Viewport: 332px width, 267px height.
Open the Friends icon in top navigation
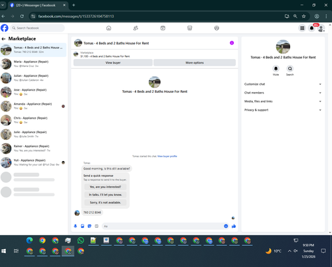pyautogui.click(x=135, y=28)
